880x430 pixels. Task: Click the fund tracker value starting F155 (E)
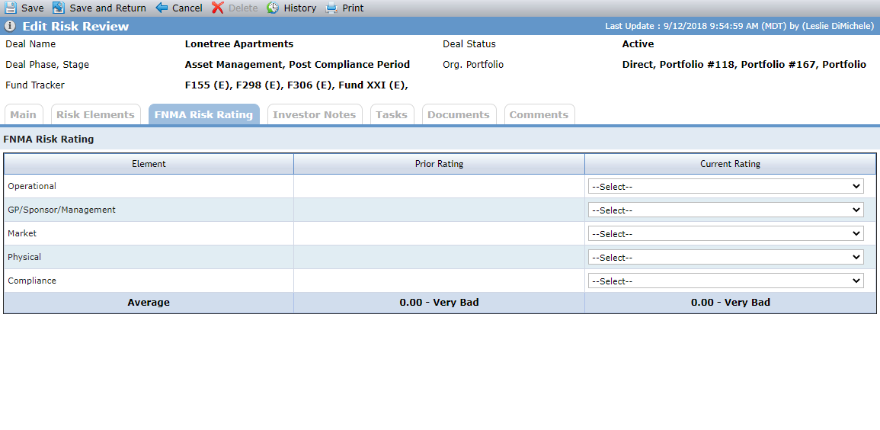[x=296, y=85]
